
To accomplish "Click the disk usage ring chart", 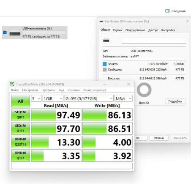I will (144, 90).
